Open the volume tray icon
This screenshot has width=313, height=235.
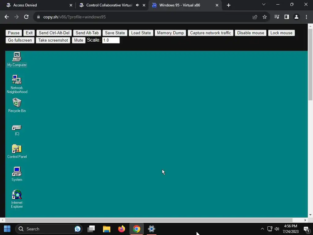point(277,229)
